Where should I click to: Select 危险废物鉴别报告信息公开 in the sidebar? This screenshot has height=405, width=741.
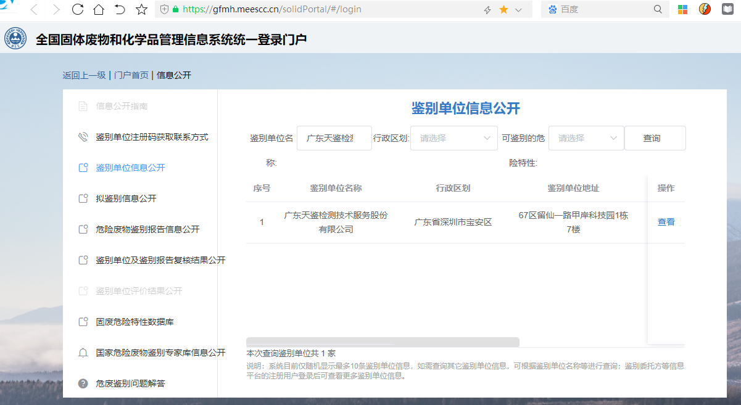pos(147,229)
